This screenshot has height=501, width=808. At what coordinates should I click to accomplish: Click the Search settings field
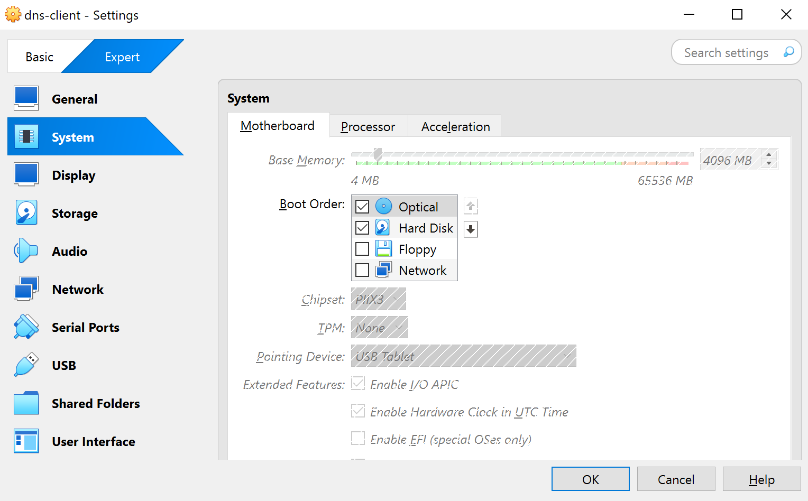(736, 52)
